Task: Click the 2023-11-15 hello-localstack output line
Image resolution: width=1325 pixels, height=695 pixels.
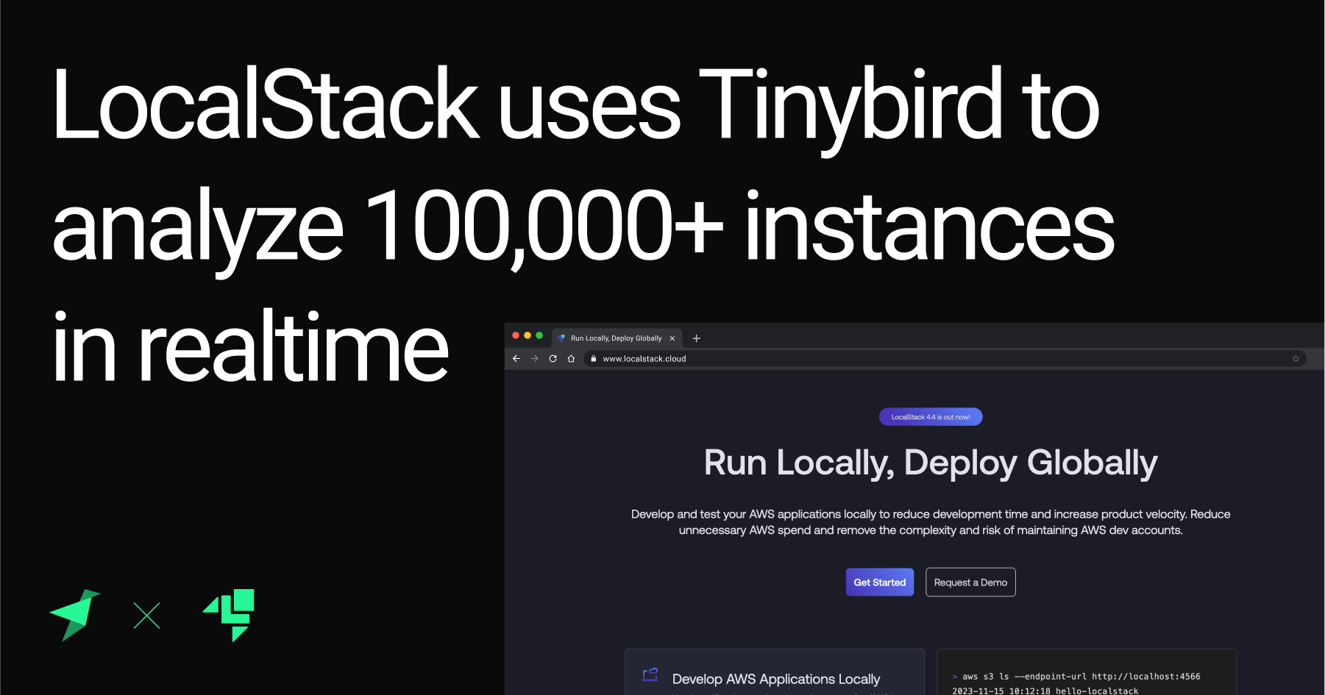Action: pyautogui.click(x=1045, y=691)
